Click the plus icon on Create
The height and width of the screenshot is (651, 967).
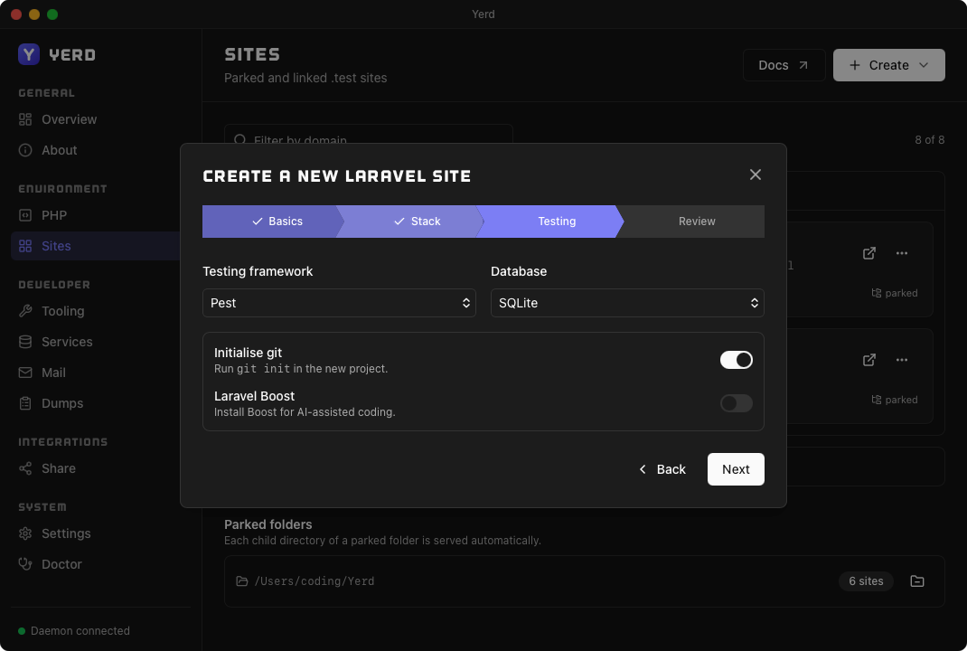(x=855, y=65)
